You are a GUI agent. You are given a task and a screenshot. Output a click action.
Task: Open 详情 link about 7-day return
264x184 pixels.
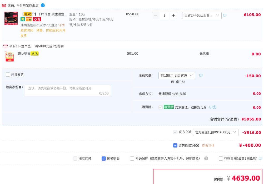pyautogui.click(x=62, y=25)
